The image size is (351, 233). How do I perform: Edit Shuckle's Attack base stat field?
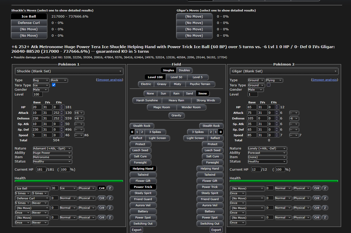pyautogui.click(x=37, y=113)
